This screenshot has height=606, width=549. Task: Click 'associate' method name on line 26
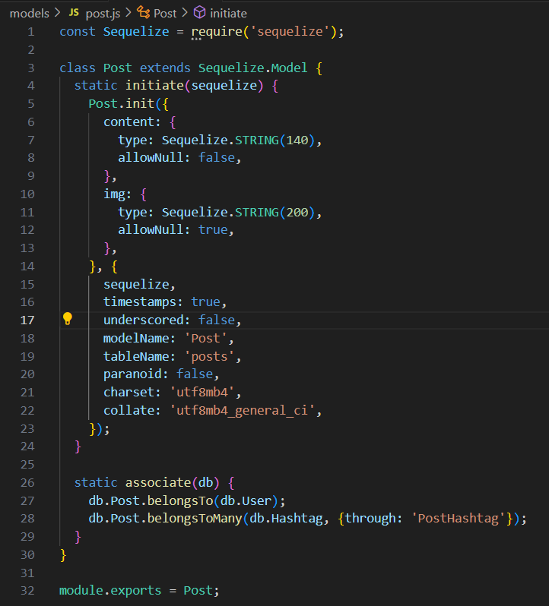click(x=158, y=483)
